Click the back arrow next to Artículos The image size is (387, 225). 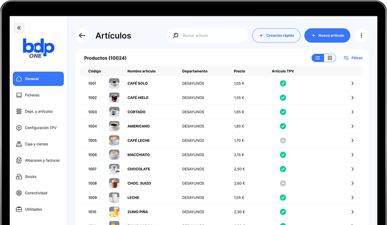tap(82, 36)
